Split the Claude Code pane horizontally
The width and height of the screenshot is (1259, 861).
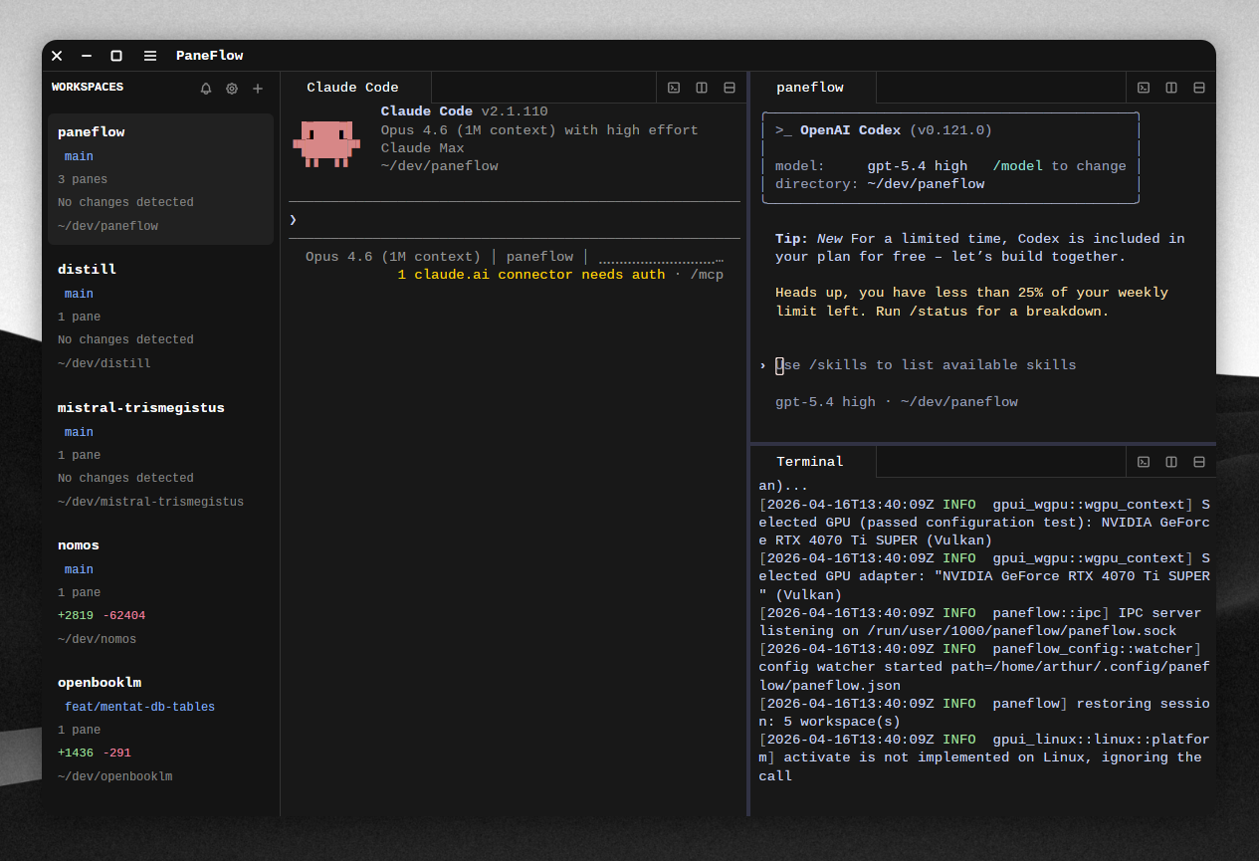point(730,87)
